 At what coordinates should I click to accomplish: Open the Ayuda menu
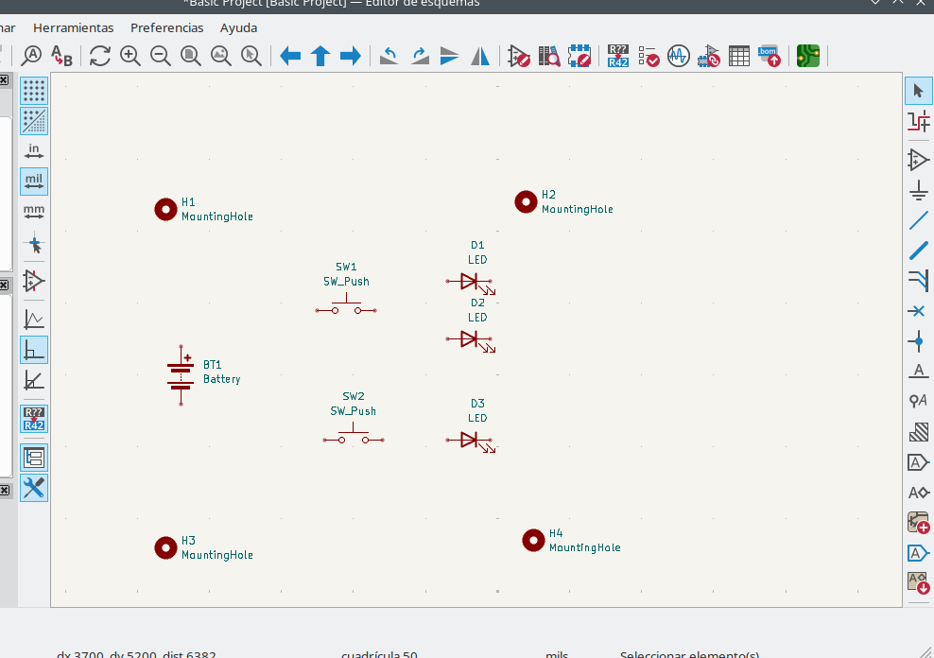(238, 28)
